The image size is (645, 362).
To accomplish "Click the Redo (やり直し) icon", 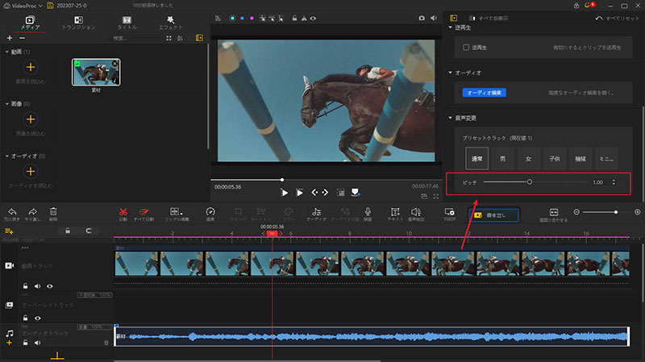I will 32,212.
